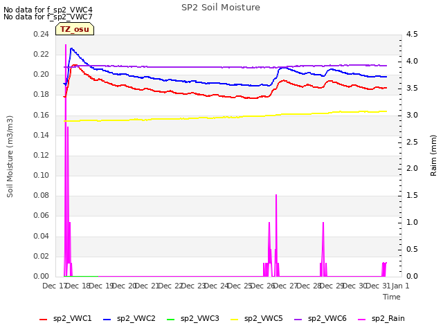Click the 0.10 left axis tick label

click(41, 175)
